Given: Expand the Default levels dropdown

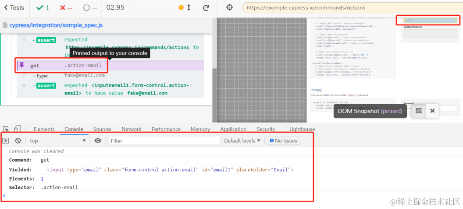Looking at the screenshot, I should click(x=242, y=141).
